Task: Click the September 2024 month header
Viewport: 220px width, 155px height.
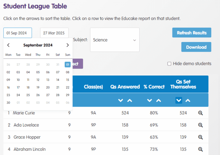Action: click(x=38, y=45)
